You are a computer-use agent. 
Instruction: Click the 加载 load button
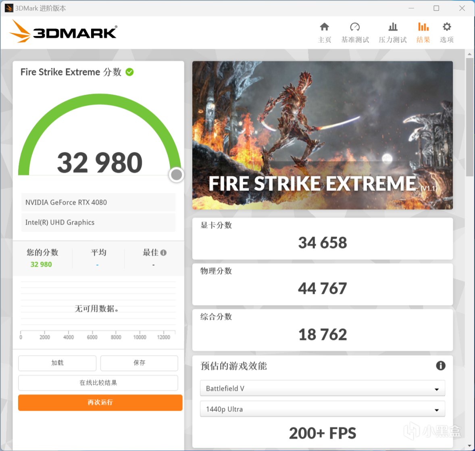(x=57, y=363)
